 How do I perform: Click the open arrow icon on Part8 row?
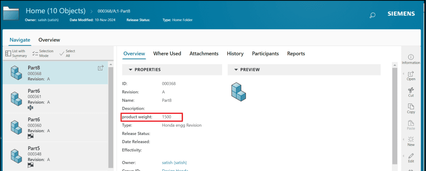coord(100,68)
